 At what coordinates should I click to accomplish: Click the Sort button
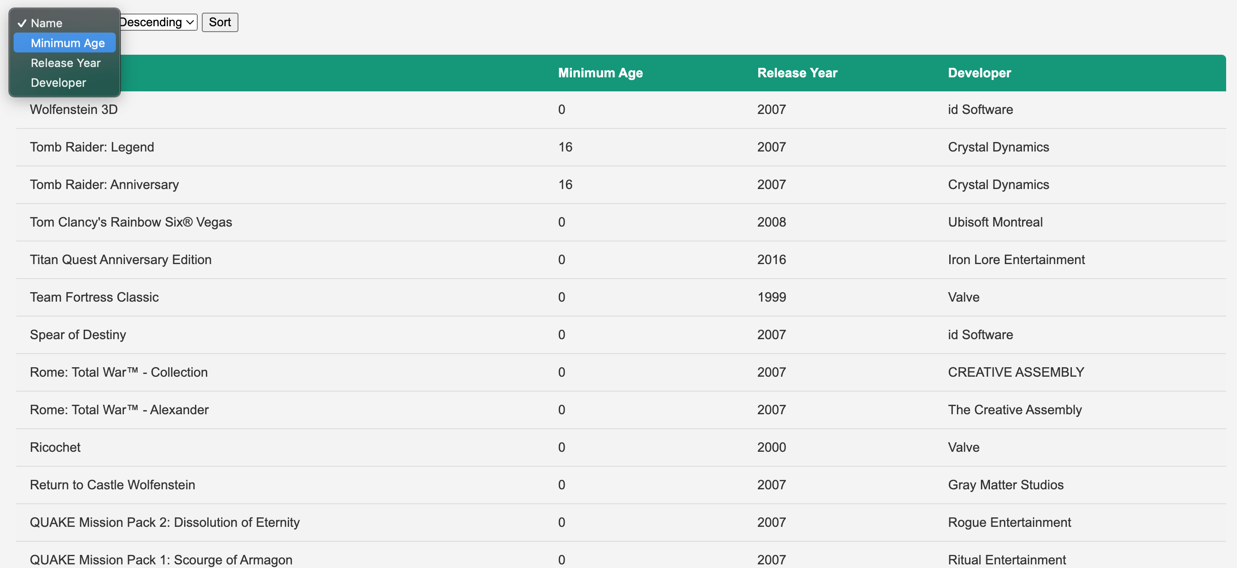coord(220,22)
